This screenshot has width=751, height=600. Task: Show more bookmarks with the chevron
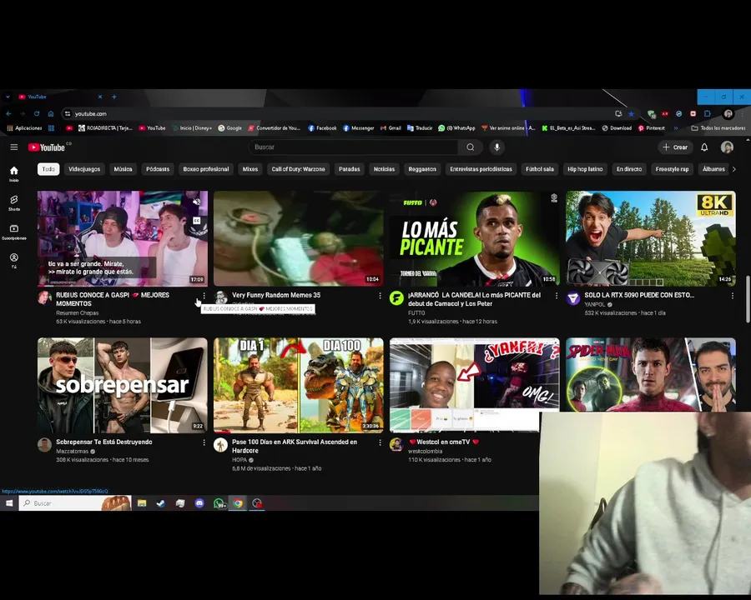click(x=676, y=128)
